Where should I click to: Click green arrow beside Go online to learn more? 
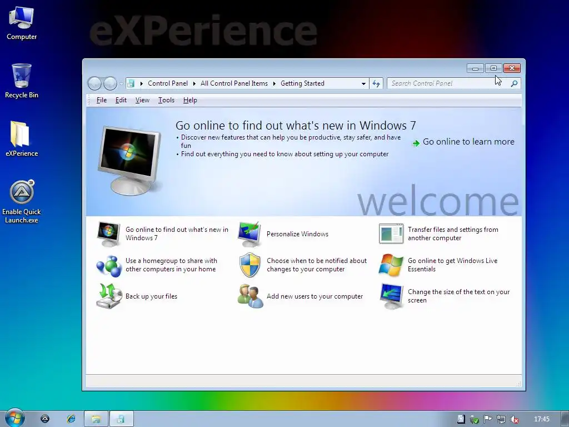point(416,143)
